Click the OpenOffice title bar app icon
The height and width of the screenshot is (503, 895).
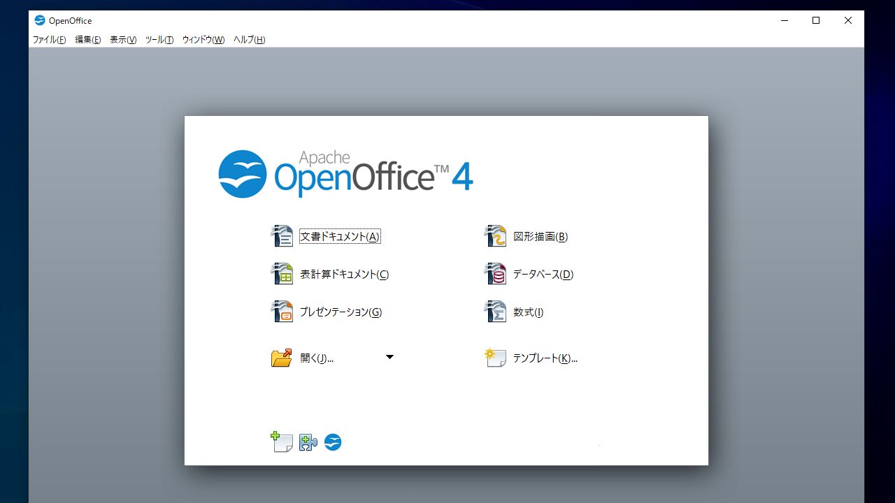(40, 20)
